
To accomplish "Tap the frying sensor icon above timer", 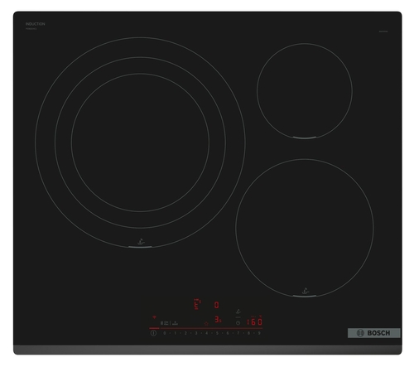I will coord(238,311).
